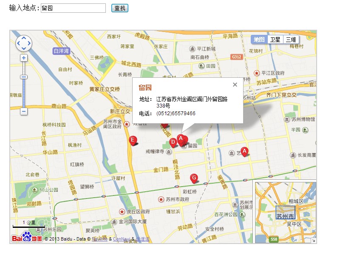343x261 pixels.
Task: Click the 何山公园 park icon
Action: (35, 190)
